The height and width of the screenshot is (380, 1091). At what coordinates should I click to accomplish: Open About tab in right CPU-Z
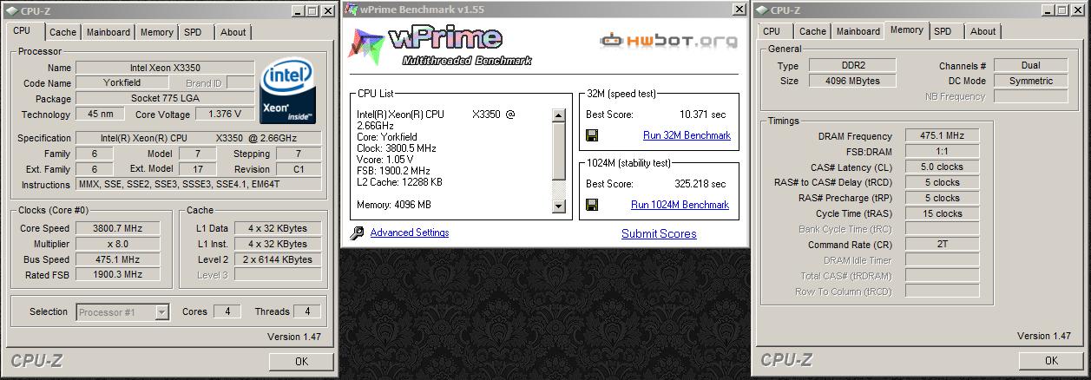point(983,31)
